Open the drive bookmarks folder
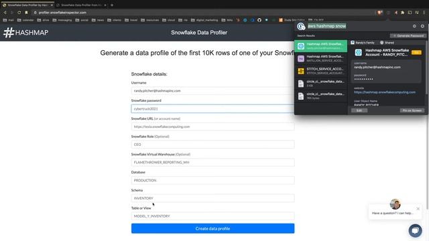 click(x=43, y=20)
